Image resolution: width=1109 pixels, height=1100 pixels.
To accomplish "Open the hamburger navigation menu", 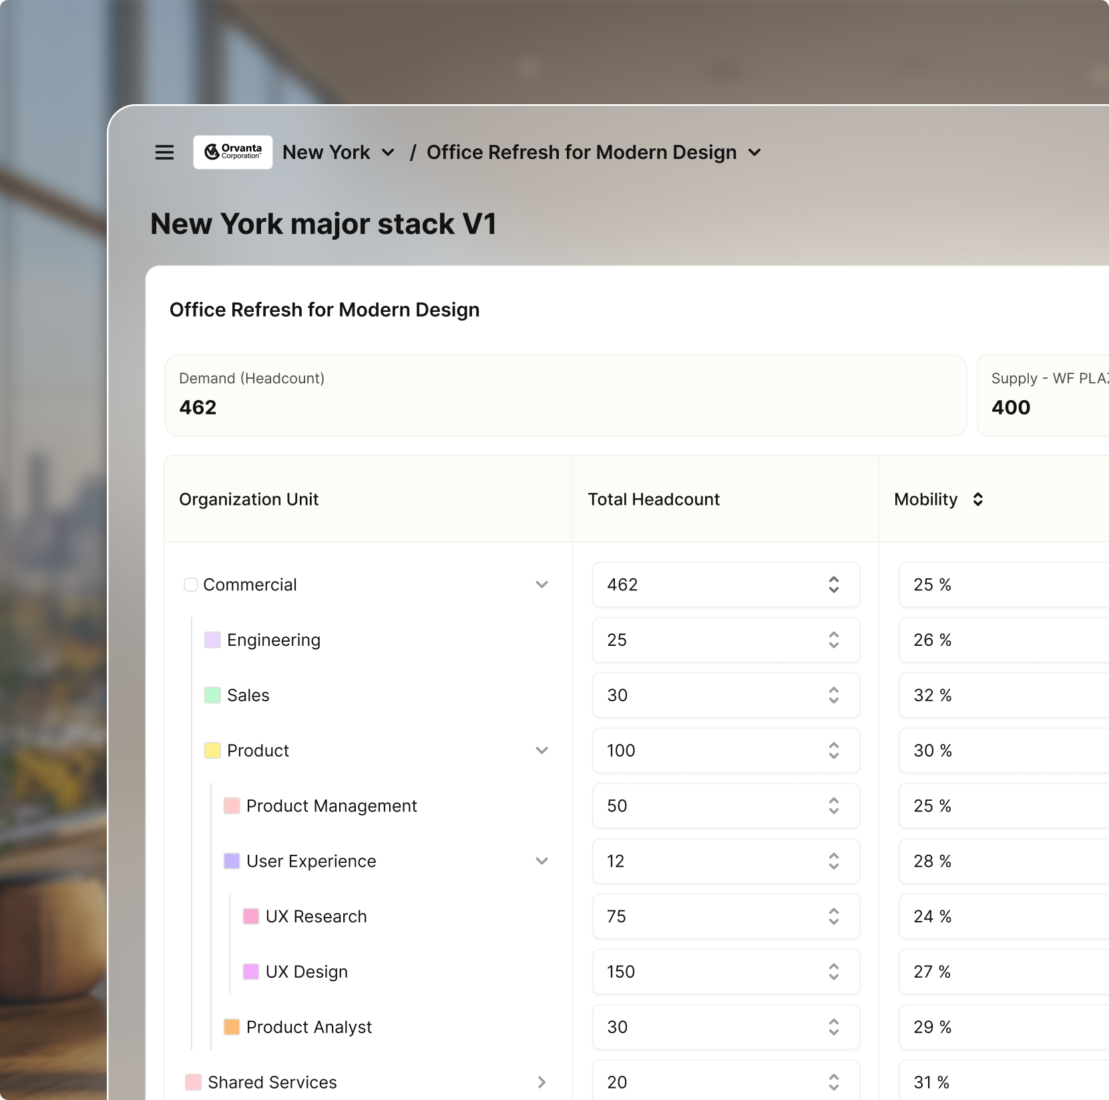I will [x=164, y=152].
